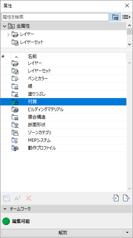
Task: Select the 線 row name
Action: pos(30,86)
